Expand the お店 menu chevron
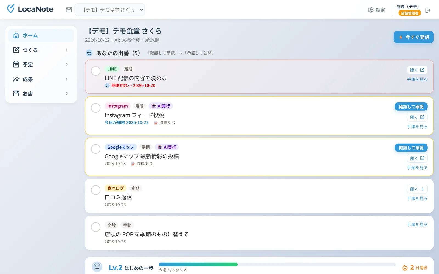The height and width of the screenshot is (274, 439). point(67,93)
